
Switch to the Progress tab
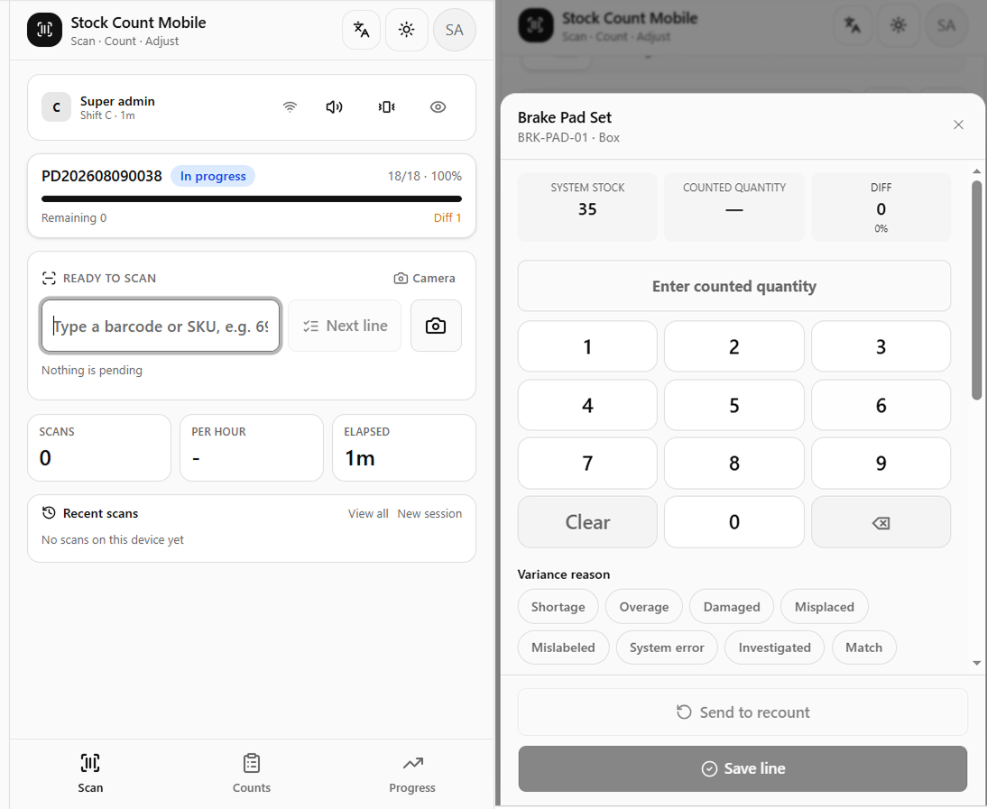[412, 773]
